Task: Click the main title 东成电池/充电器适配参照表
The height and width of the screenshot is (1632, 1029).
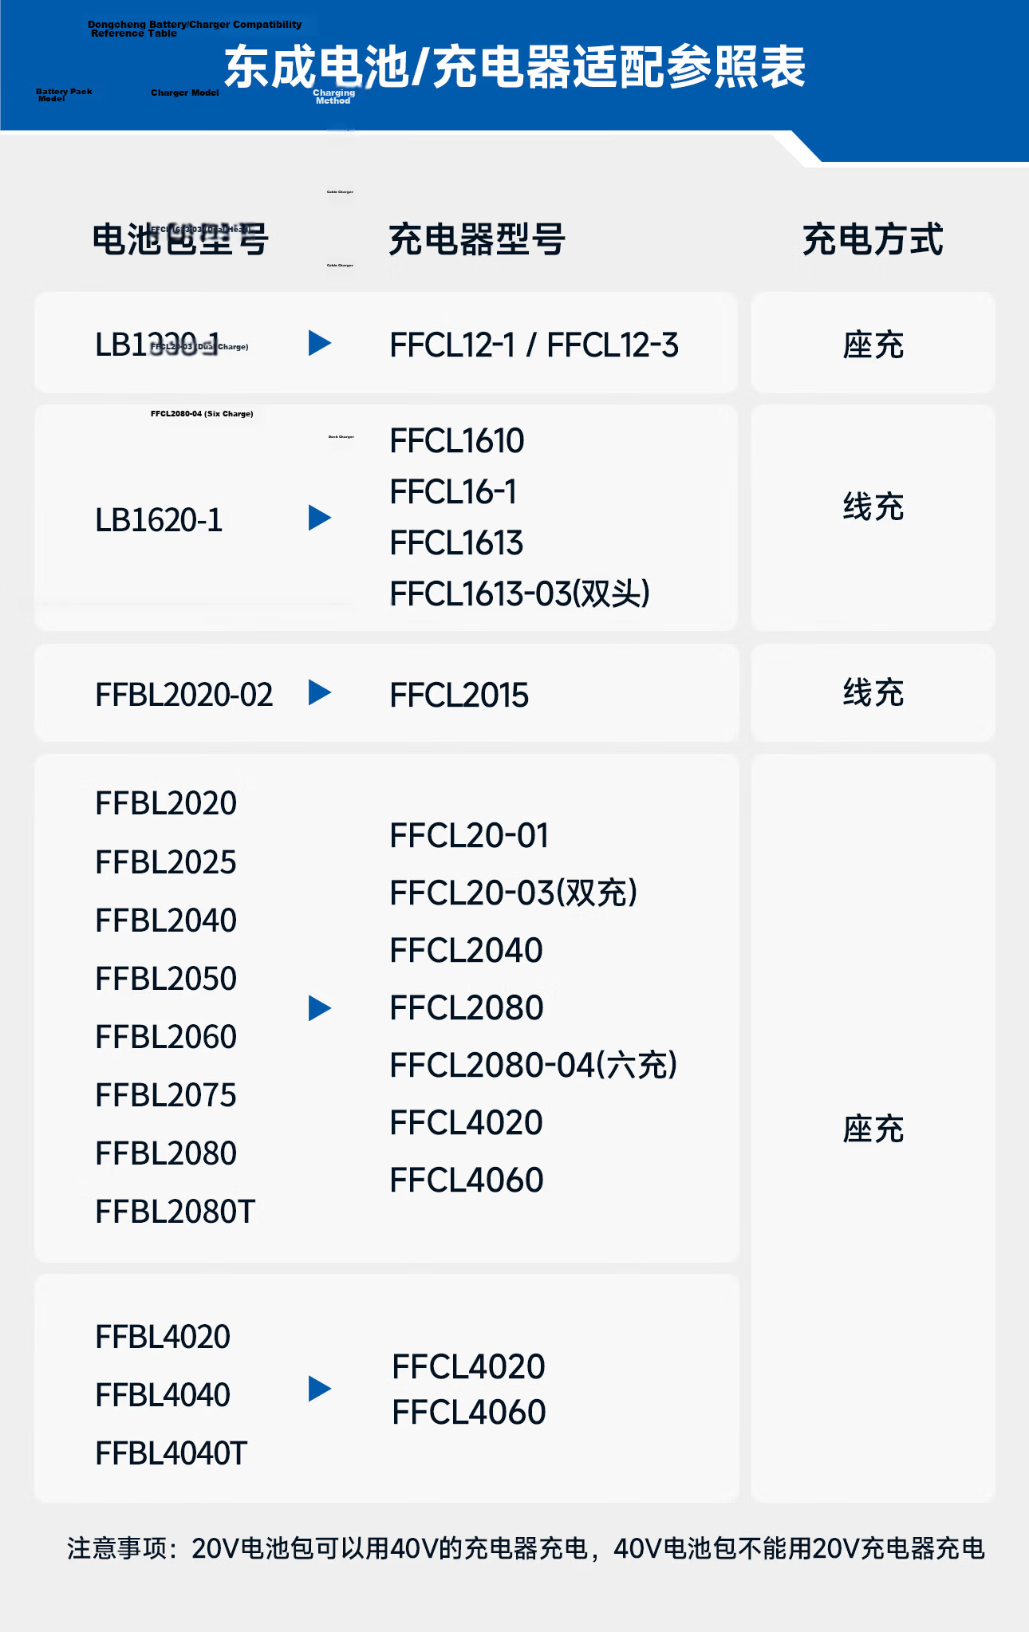Action: pyautogui.click(x=515, y=67)
